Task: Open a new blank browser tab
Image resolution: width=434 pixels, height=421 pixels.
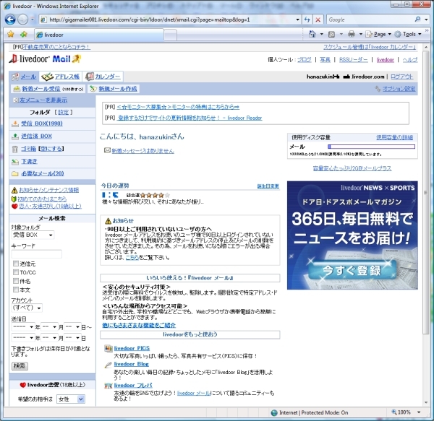Action: pos(170,35)
